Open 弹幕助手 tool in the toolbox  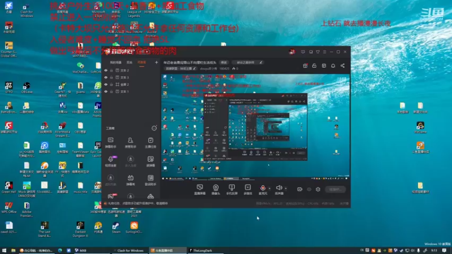tap(110, 143)
